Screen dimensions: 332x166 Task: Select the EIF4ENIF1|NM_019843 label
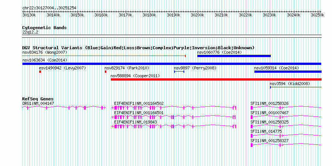coord(135,122)
